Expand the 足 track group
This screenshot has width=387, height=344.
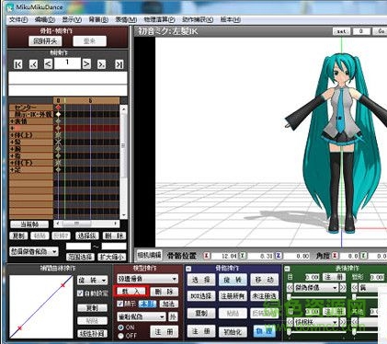pos(12,170)
